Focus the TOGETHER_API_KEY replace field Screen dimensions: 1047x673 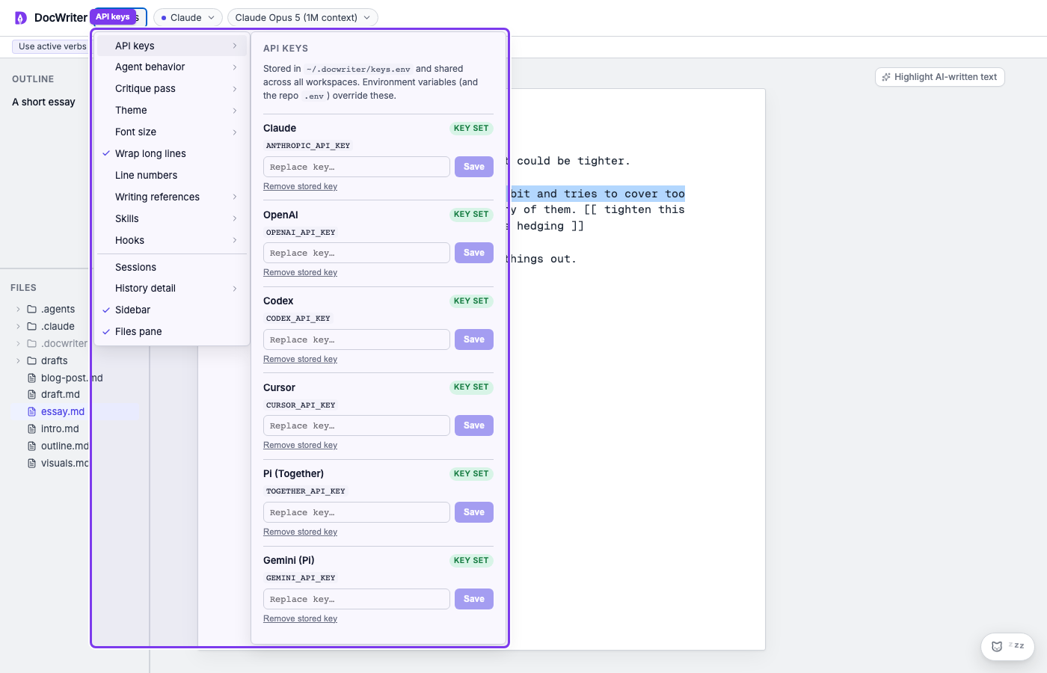coord(357,512)
